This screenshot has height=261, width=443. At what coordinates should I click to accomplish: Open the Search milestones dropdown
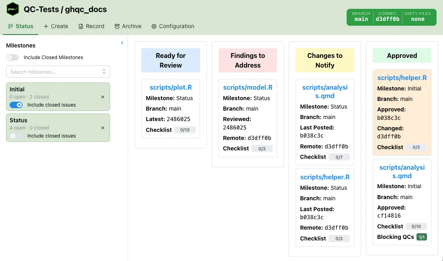(x=58, y=72)
